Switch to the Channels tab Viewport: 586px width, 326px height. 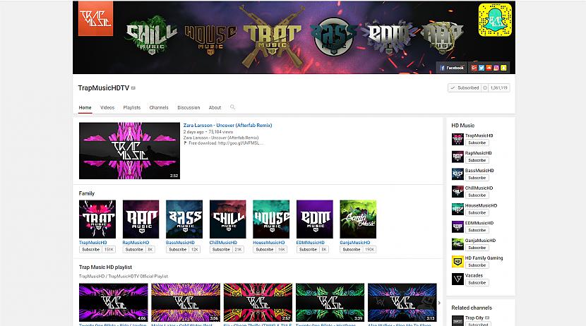[159, 107]
